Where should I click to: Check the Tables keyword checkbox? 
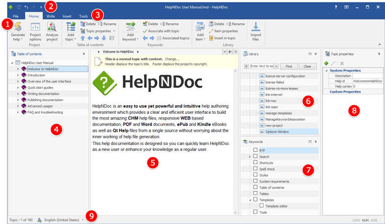pyautogui.click(x=255, y=193)
